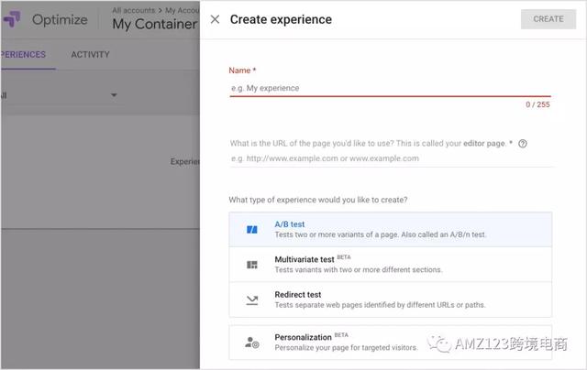Viewport: 587px width, 370px height.
Task: Click 'Tests two or more variants' description
Action: 381,234
